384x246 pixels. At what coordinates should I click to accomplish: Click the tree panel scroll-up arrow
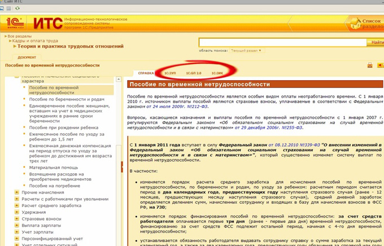[x=119, y=80]
